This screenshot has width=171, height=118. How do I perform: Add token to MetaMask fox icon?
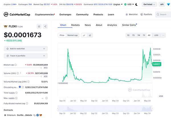coord(41,115)
